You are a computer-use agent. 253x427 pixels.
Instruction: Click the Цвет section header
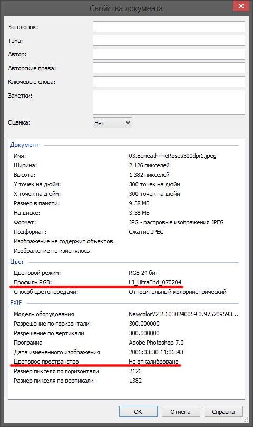17,262
